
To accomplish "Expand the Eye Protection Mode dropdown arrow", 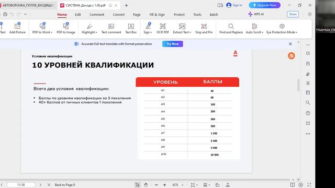I will [297, 32].
